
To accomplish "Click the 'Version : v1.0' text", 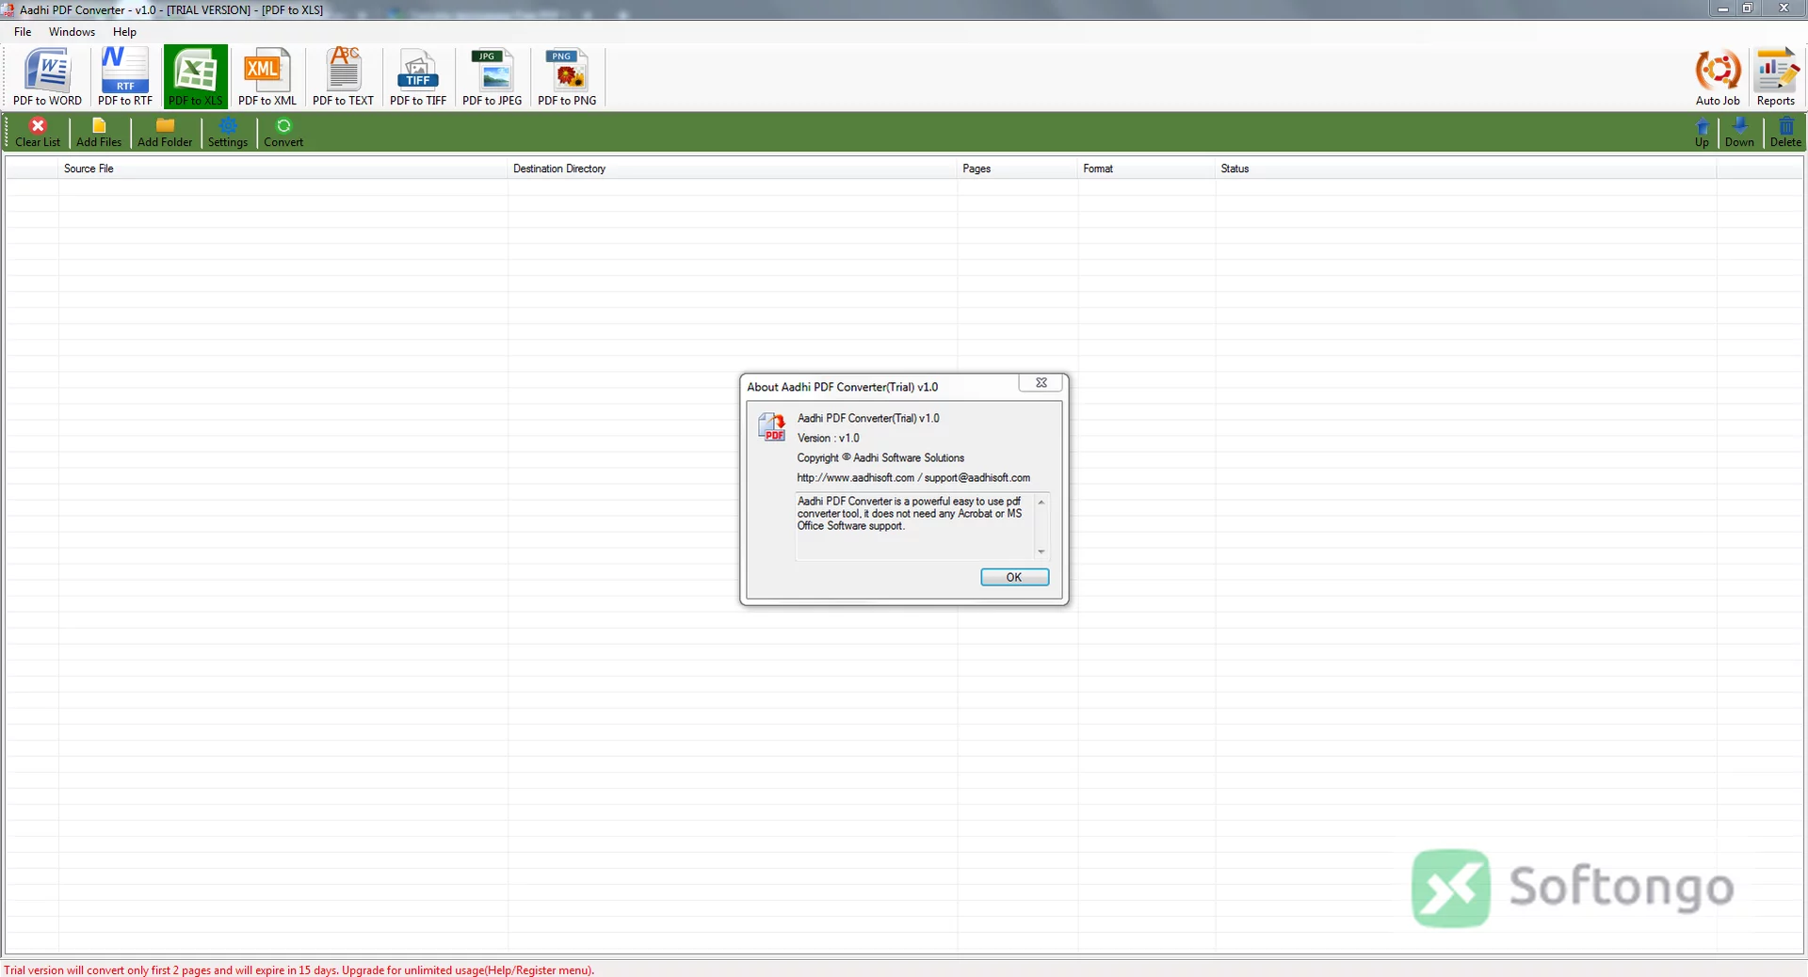I will click(829, 439).
